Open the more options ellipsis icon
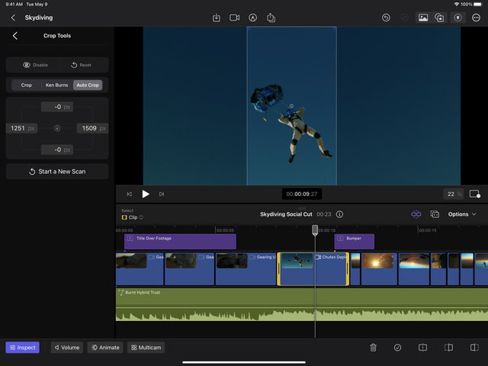Image resolution: width=488 pixels, height=366 pixels. (476, 18)
